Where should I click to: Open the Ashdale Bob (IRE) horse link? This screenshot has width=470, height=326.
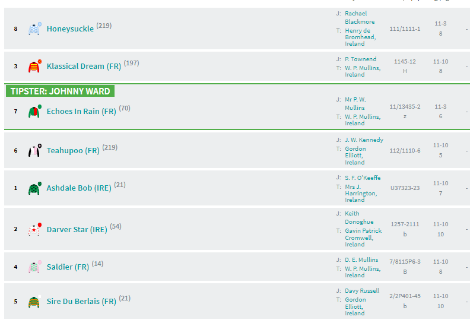click(79, 188)
